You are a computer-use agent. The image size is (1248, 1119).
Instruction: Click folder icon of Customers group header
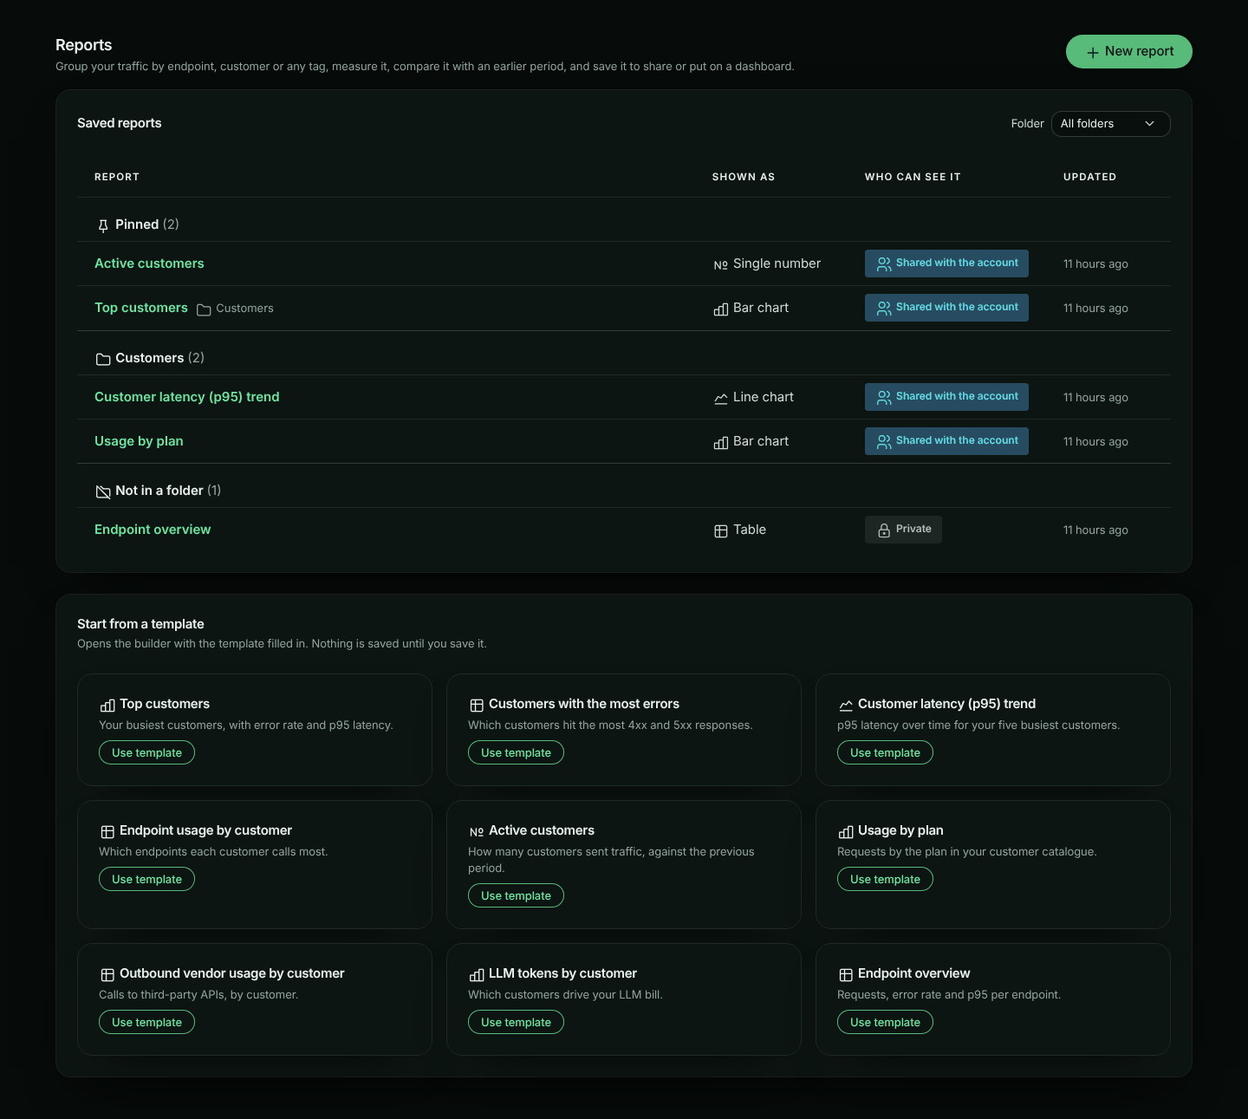point(103,359)
